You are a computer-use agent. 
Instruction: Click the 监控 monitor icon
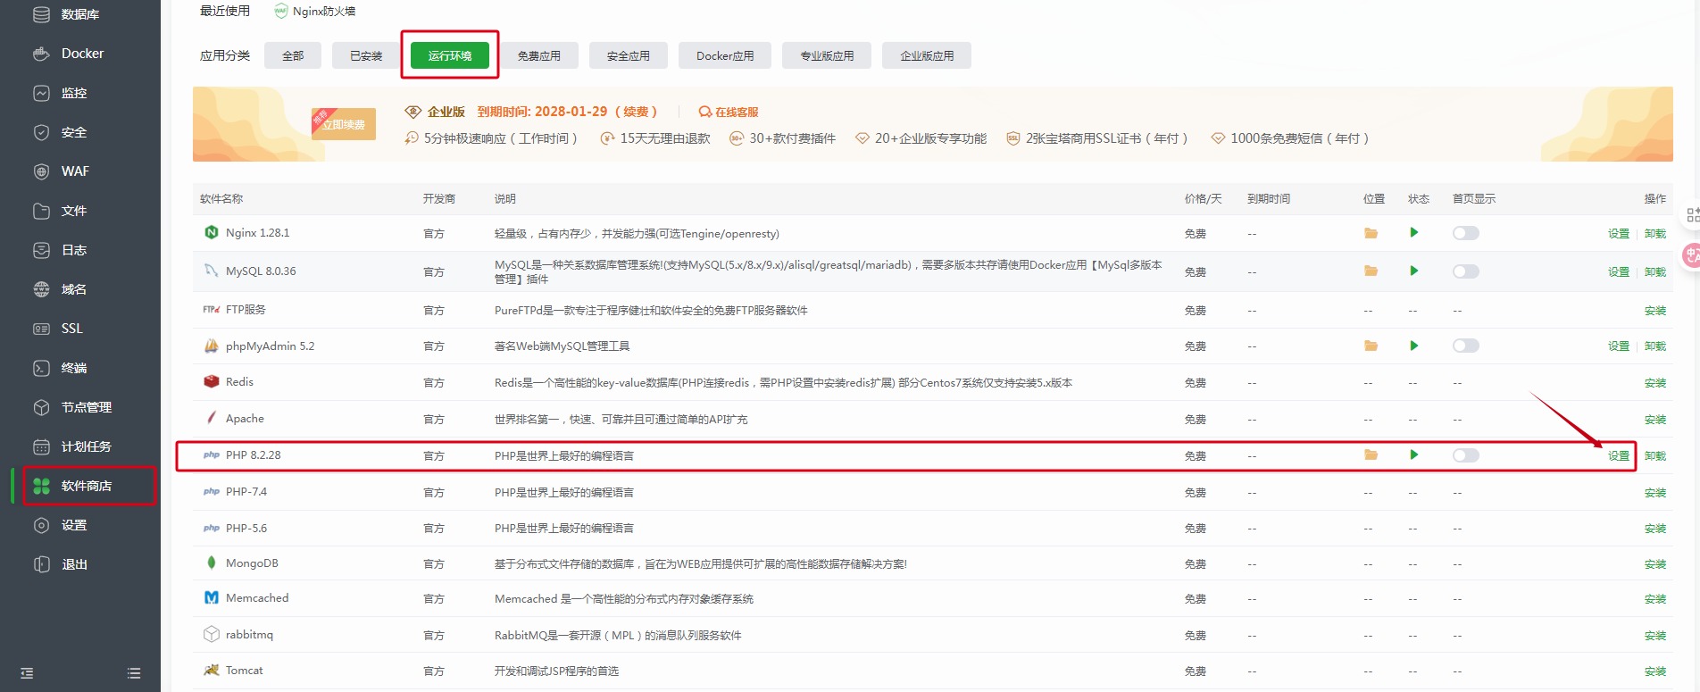[41, 93]
